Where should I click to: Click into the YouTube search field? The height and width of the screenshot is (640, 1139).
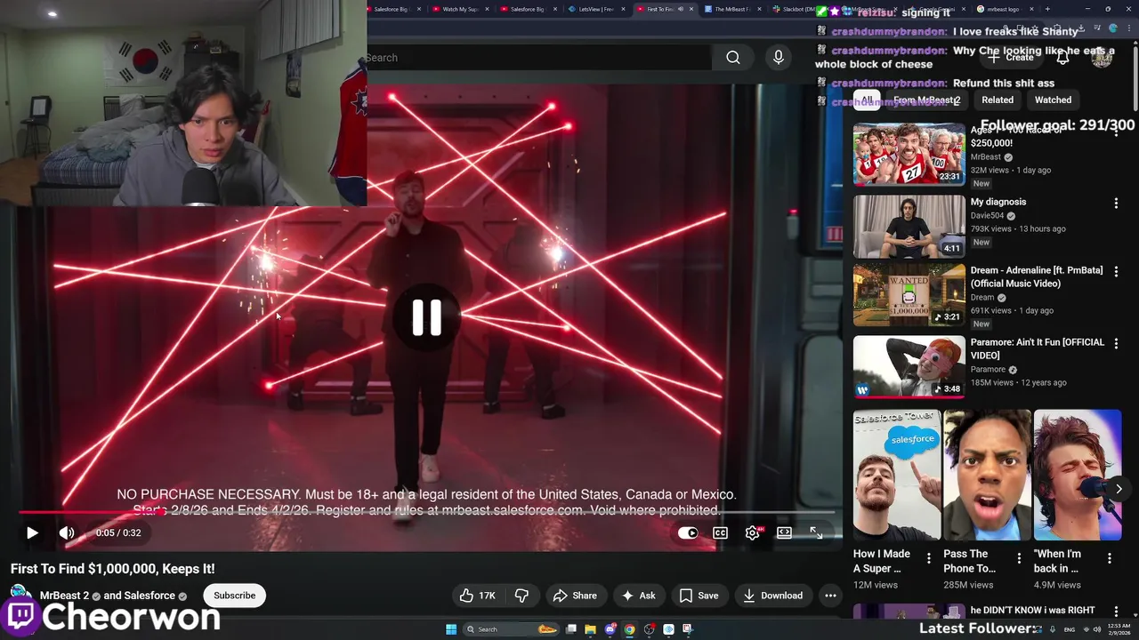(x=538, y=58)
